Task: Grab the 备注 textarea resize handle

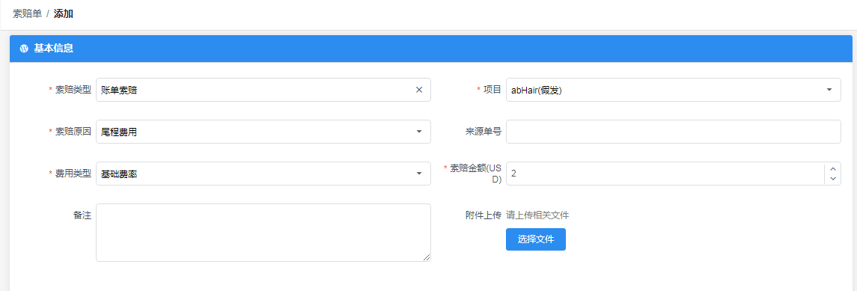Action: (x=427, y=257)
